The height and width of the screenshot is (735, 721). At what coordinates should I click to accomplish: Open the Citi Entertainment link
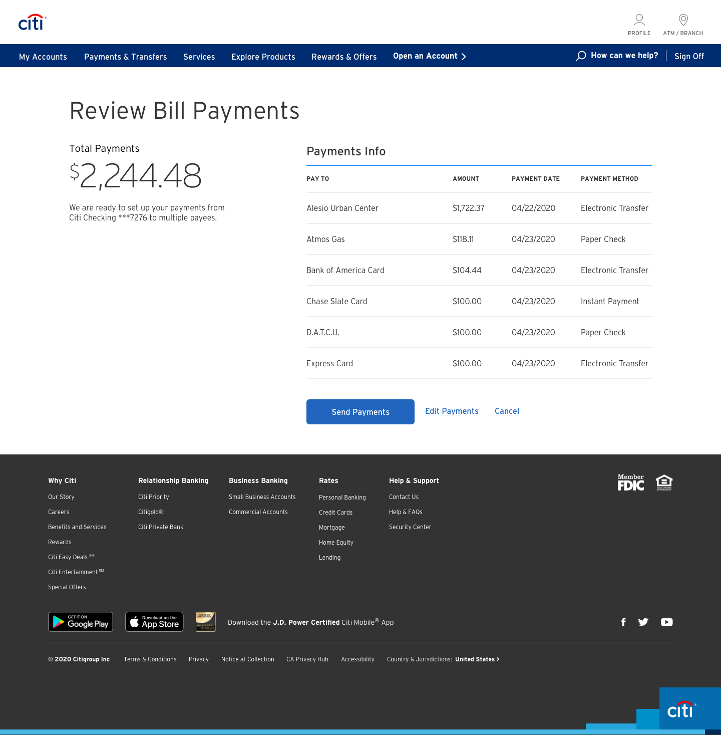point(76,572)
